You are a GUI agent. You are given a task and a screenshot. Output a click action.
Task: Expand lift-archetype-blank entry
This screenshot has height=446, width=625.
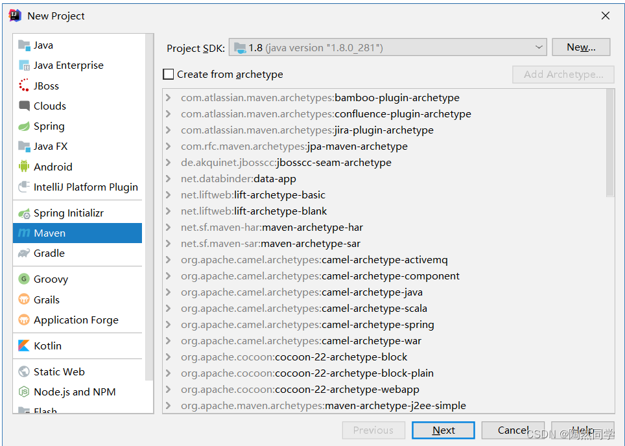168,211
